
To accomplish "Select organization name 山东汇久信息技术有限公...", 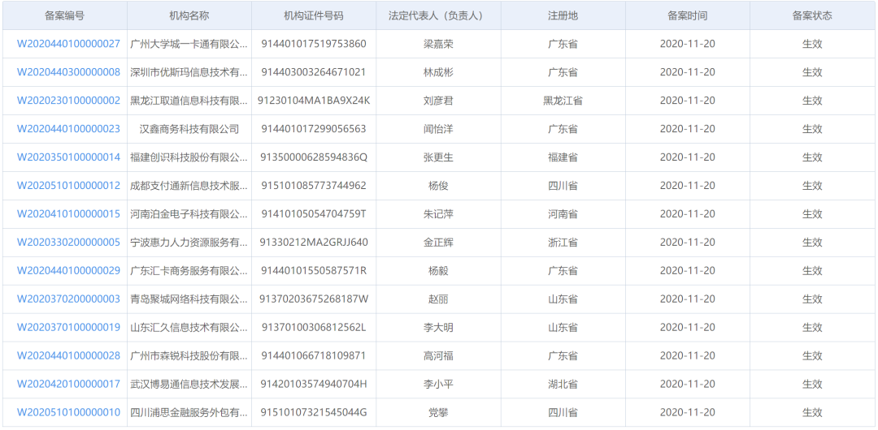I will point(189,327).
